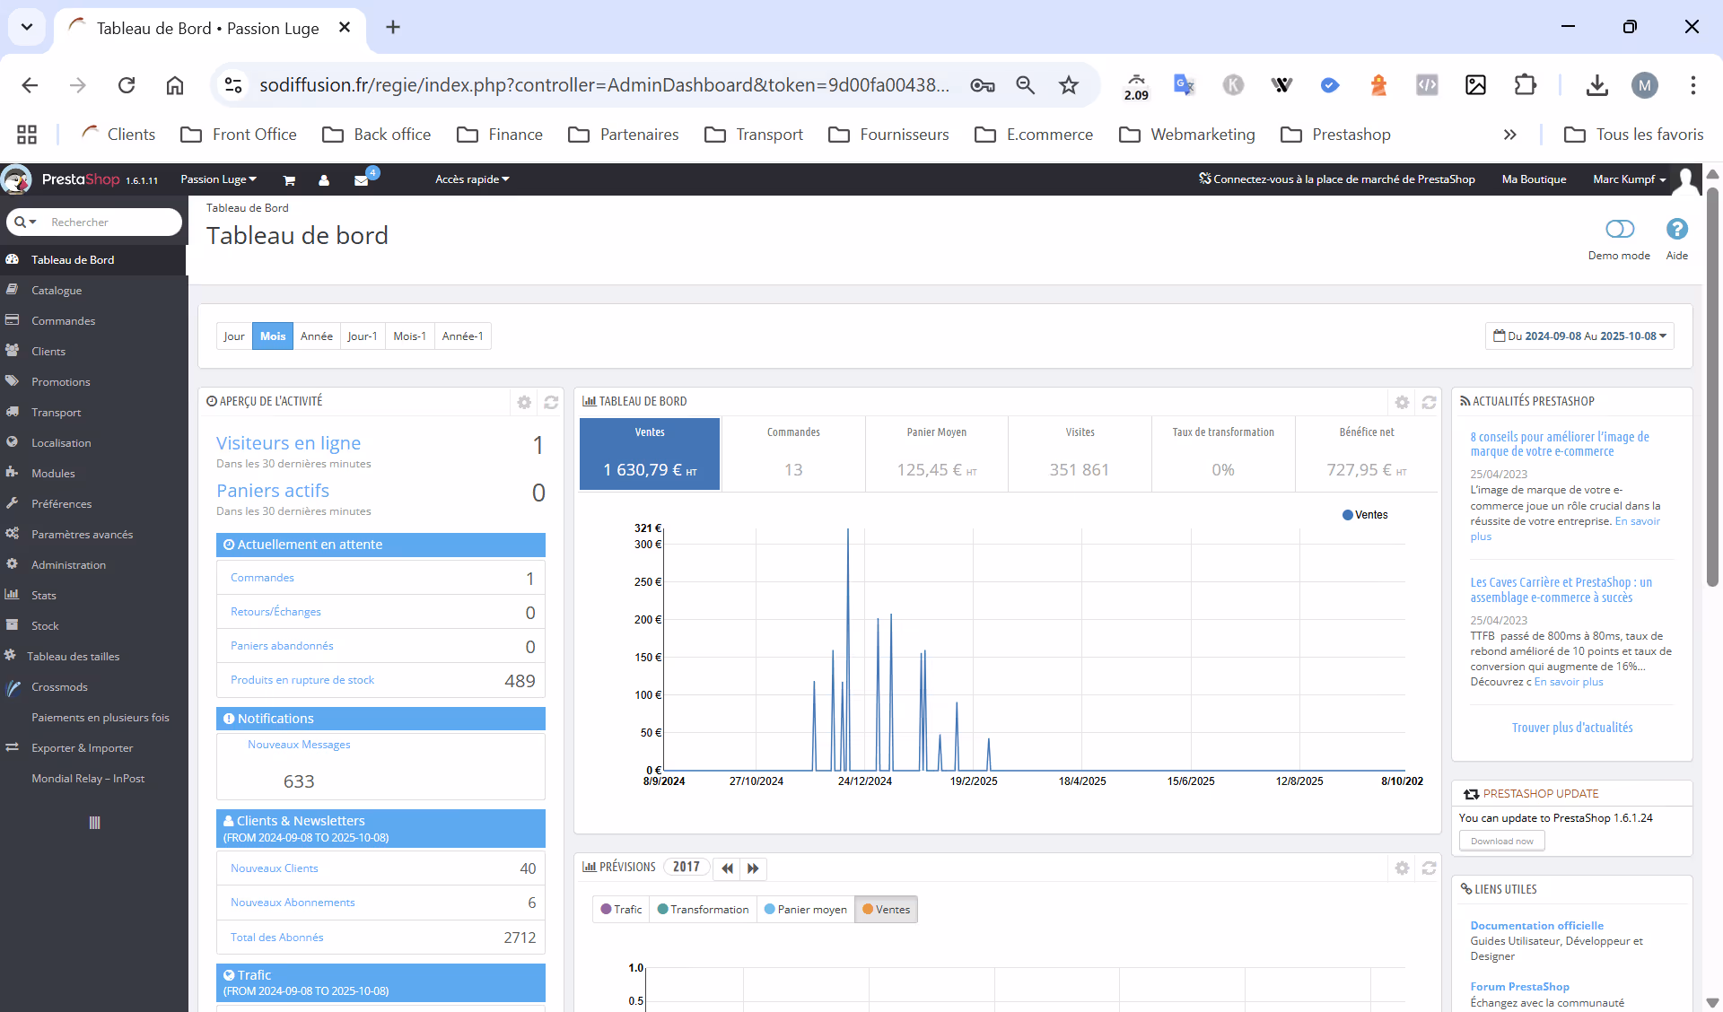Open Commandes in the sidebar menu

point(63,321)
